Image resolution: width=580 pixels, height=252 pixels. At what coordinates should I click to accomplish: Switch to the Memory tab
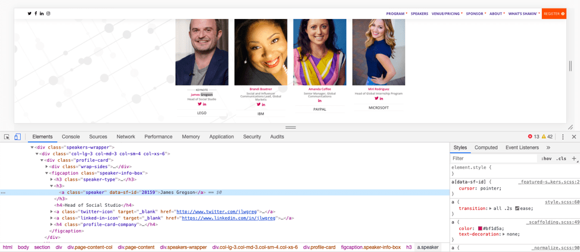coord(191,137)
